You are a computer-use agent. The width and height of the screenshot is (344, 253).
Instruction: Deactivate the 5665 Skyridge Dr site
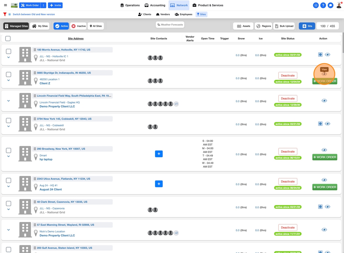pos(288,76)
